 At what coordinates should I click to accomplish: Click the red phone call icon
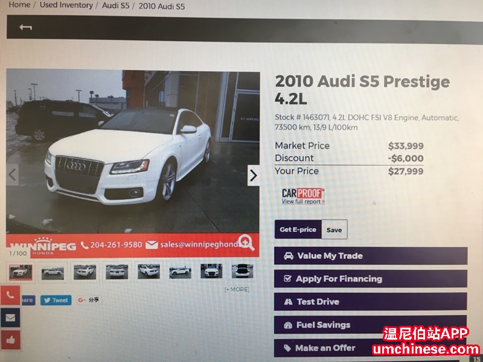(10, 295)
